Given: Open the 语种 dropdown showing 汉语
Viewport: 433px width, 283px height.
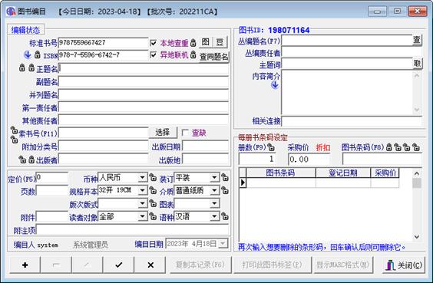Looking at the screenshot, I should pyautogui.click(x=214, y=216).
